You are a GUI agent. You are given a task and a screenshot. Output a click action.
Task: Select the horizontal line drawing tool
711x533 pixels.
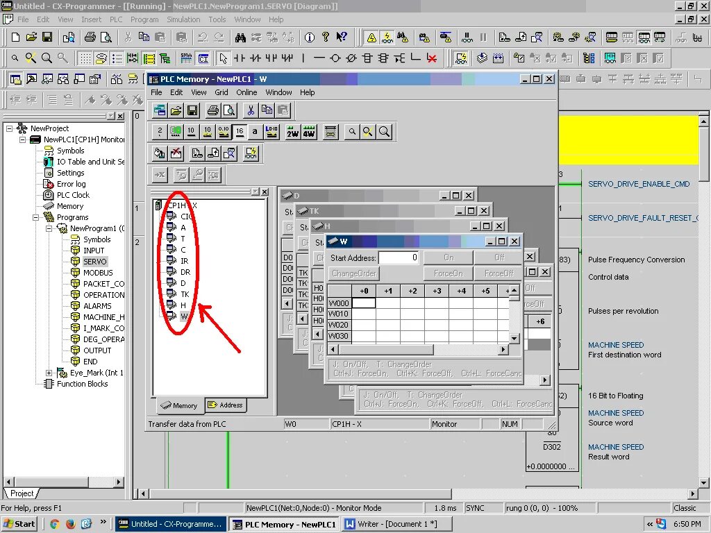[319, 58]
